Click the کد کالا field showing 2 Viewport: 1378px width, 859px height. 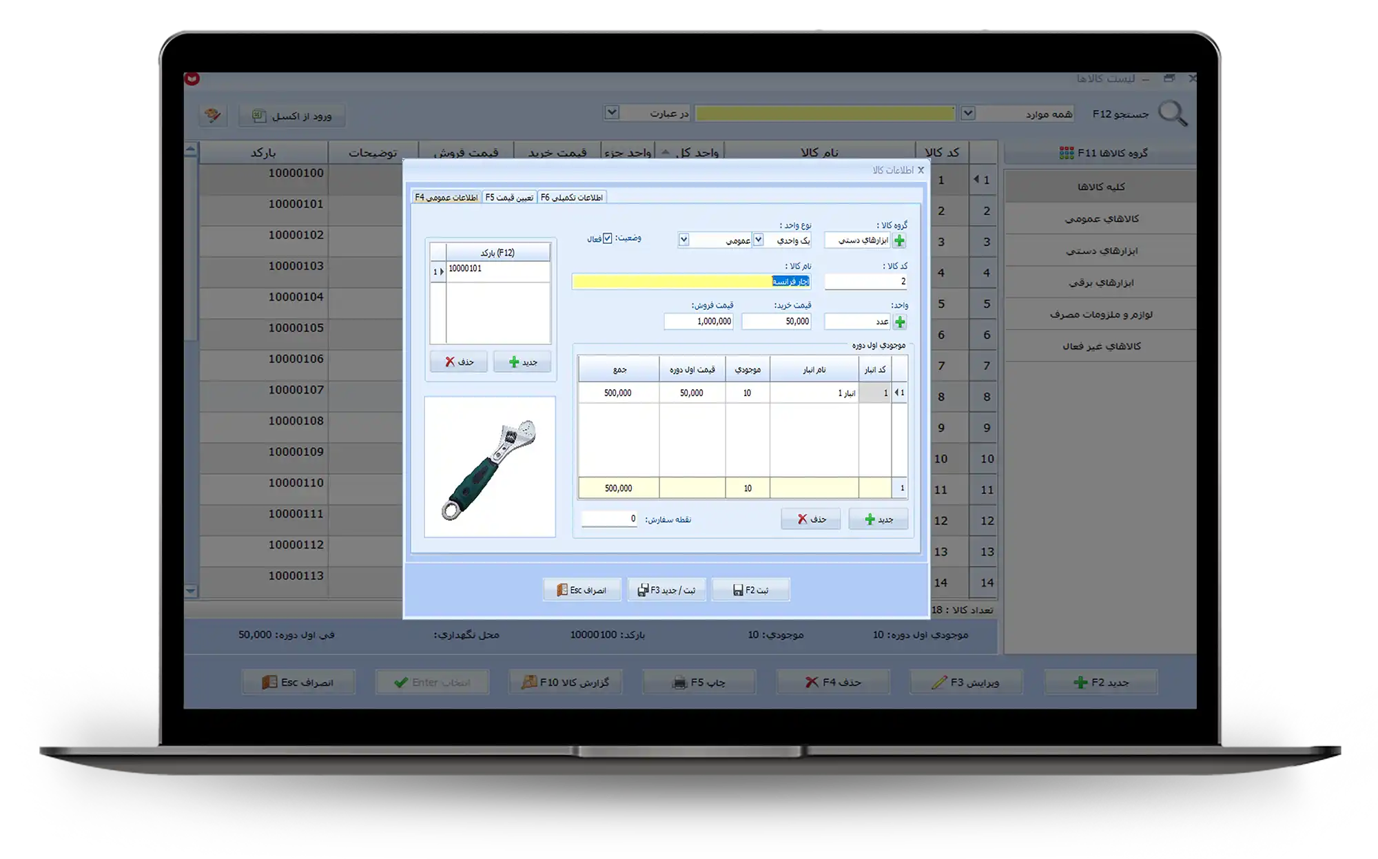pos(866,281)
